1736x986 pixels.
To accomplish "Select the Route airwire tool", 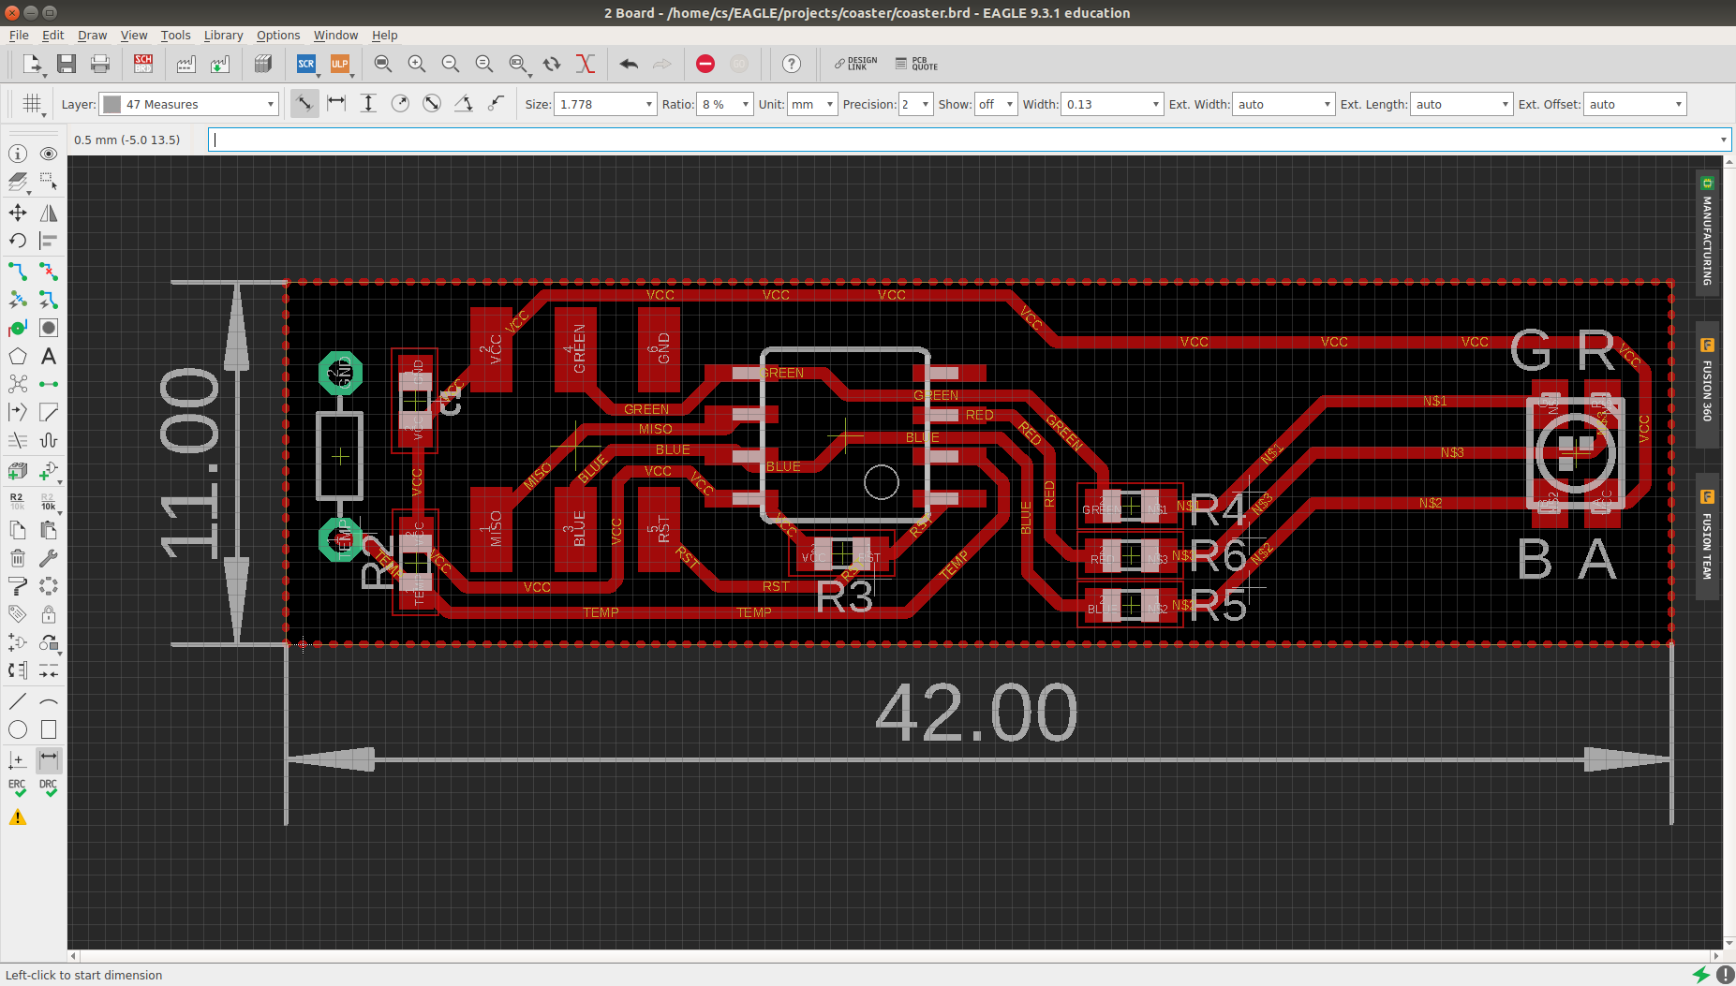I will [x=18, y=272].
